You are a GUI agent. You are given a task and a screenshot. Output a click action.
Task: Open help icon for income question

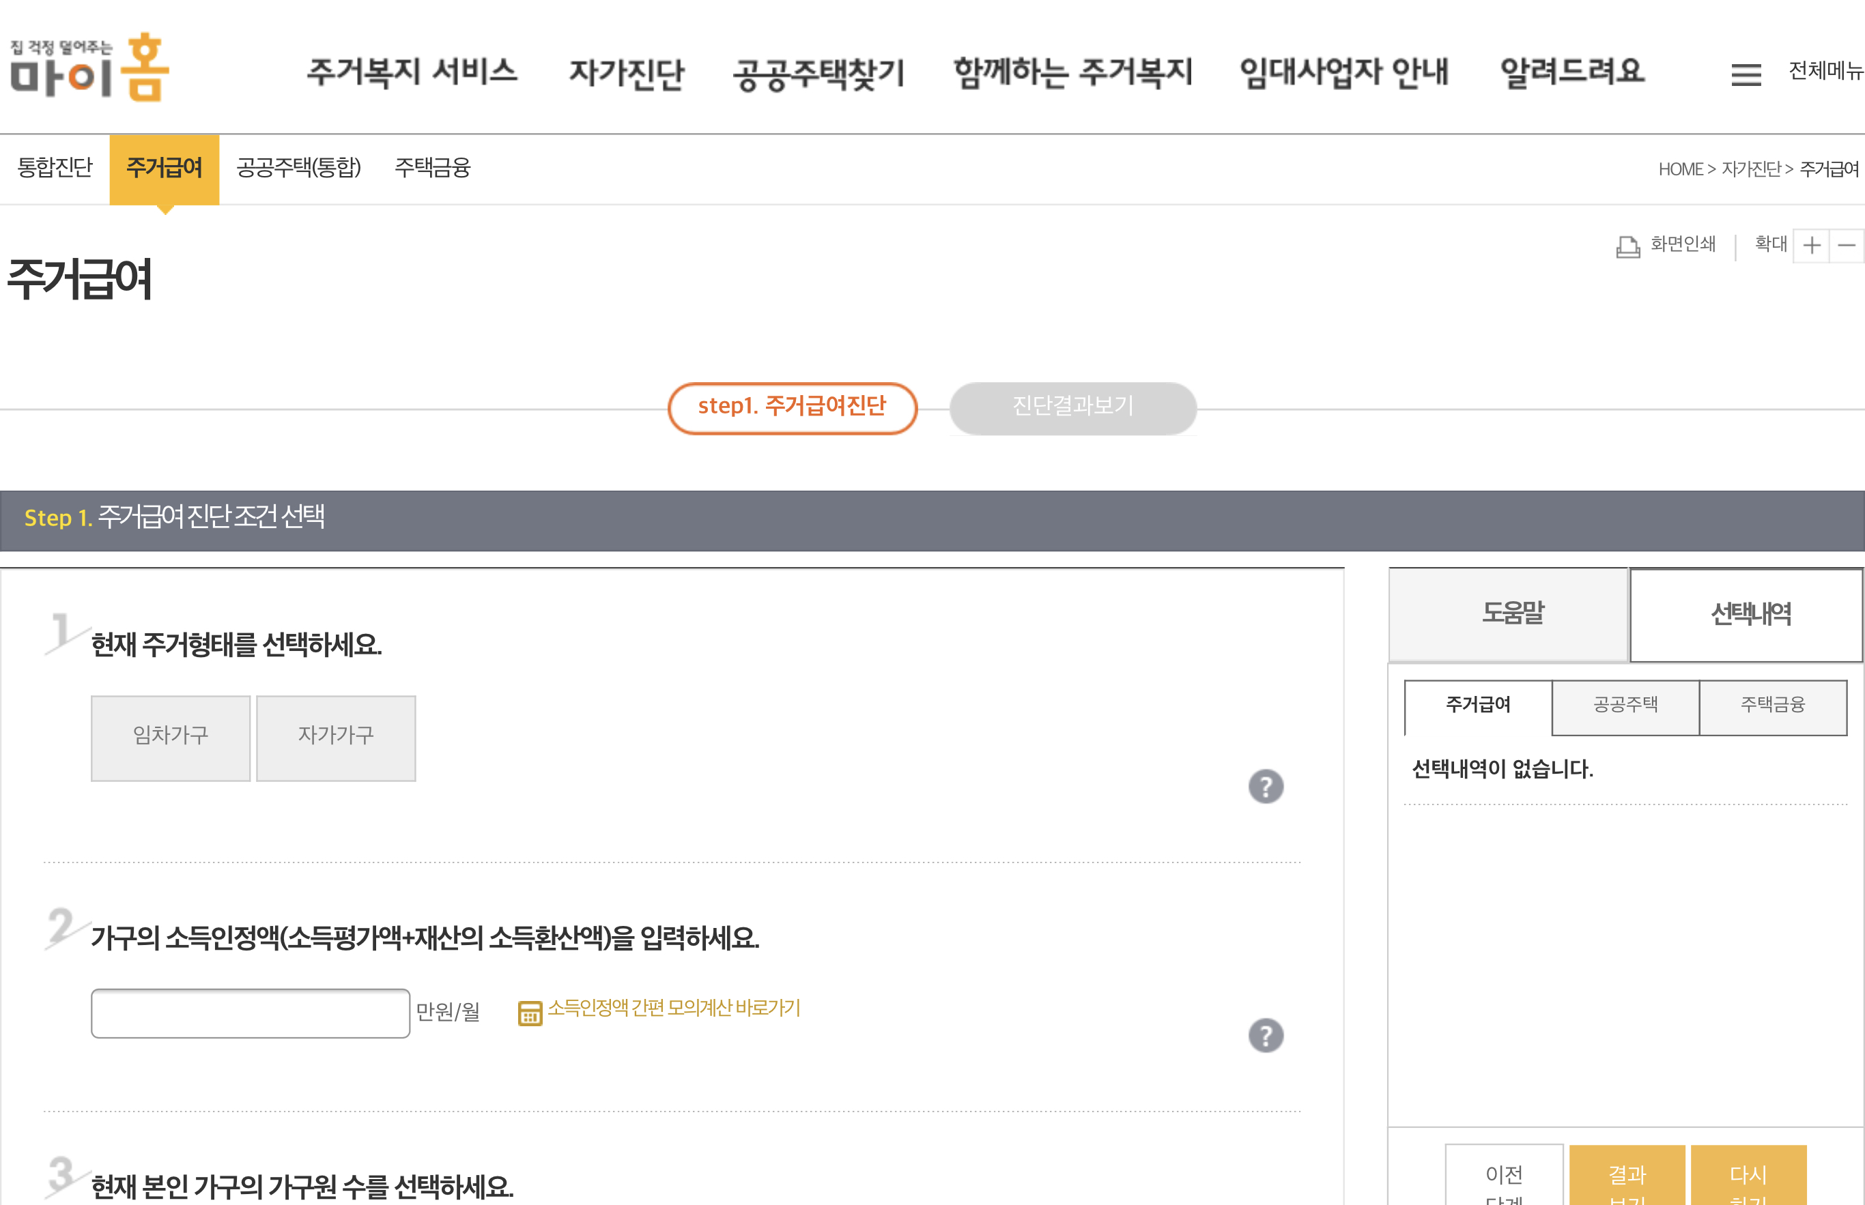coord(1266,1035)
